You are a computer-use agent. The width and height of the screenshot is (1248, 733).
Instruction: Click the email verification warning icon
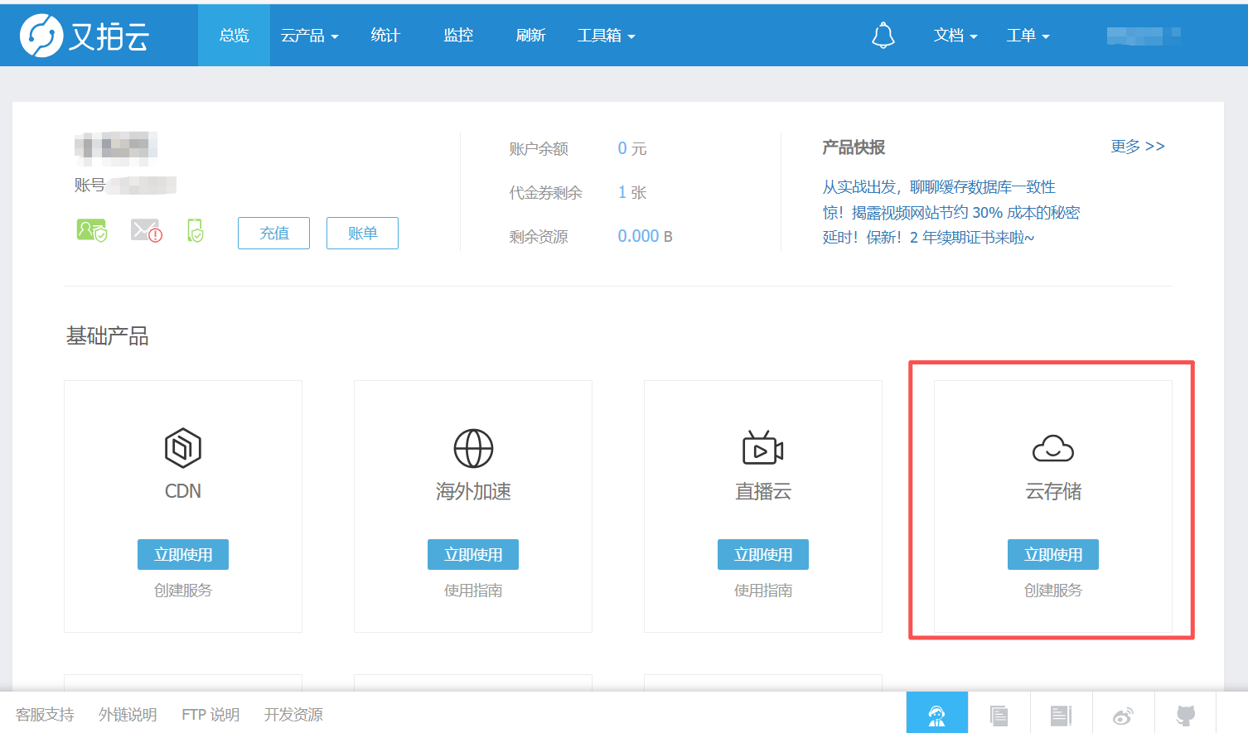(146, 230)
